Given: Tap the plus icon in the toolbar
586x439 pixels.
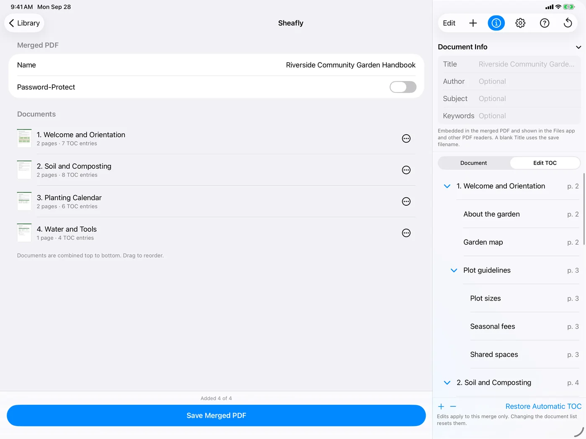Looking at the screenshot, I should coord(473,23).
